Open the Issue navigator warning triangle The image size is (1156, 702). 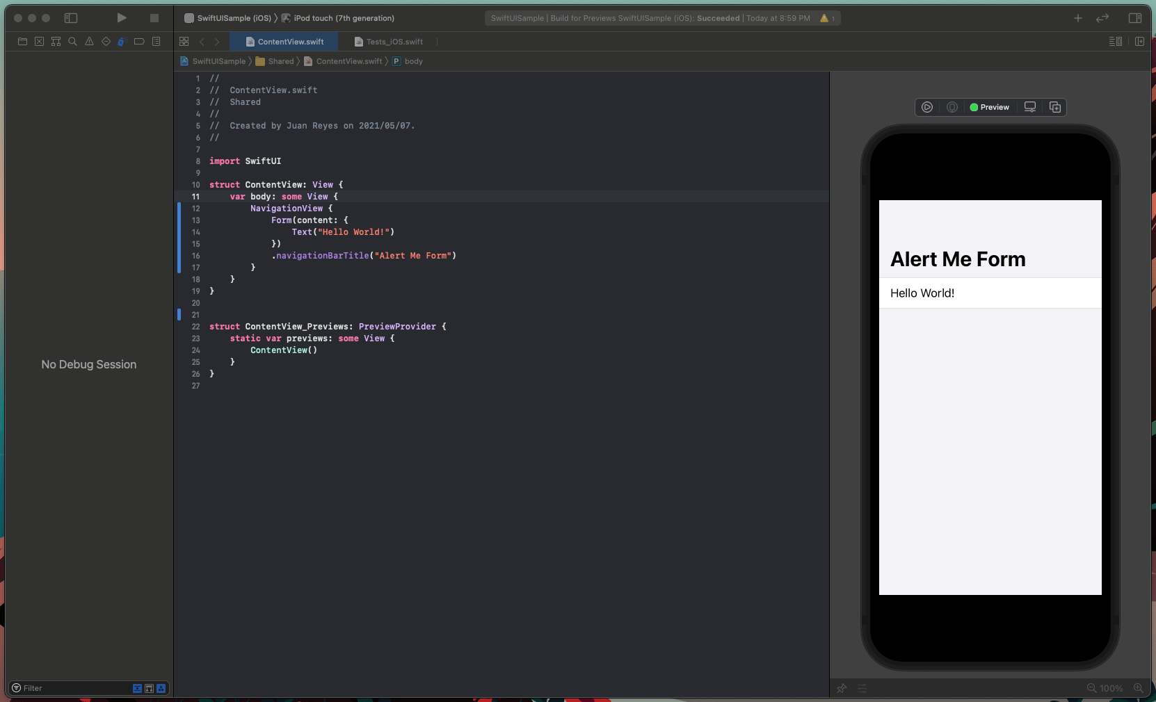tap(89, 42)
